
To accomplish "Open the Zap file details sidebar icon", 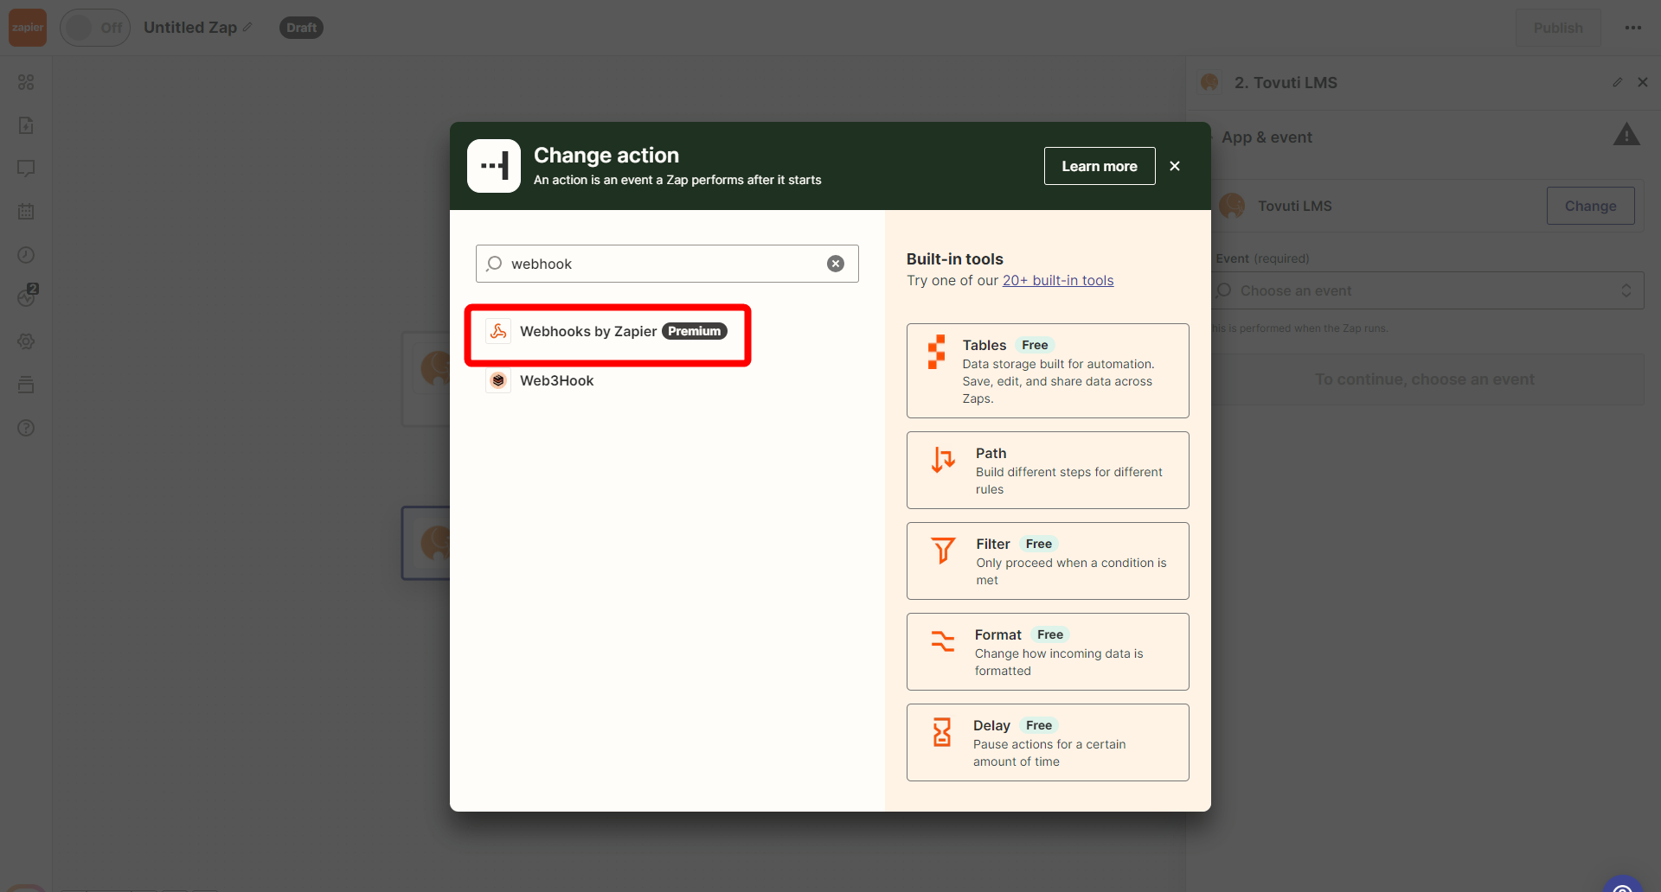I will [x=26, y=125].
